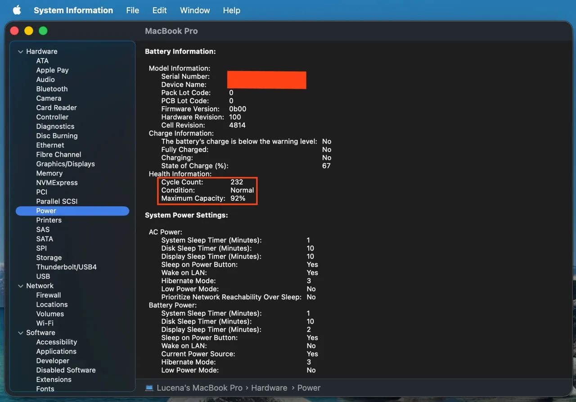The height and width of the screenshot is (402, 576).
Task: Collapse the Software section
Action: (20, 333)
